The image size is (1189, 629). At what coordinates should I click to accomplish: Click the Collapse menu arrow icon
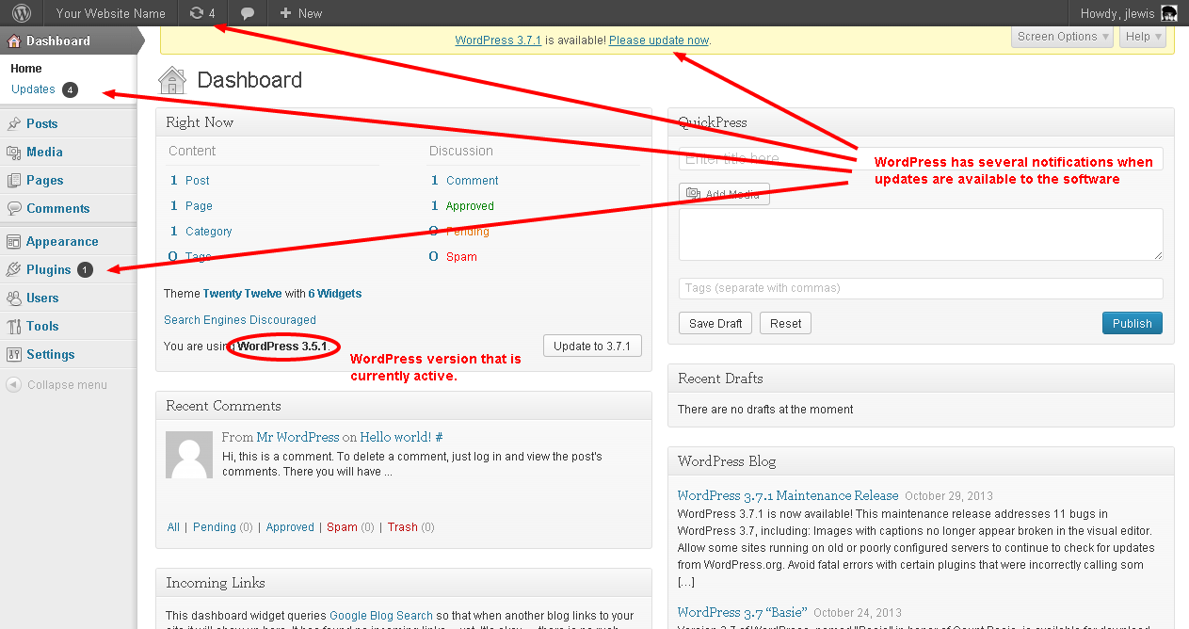(13, 384)
